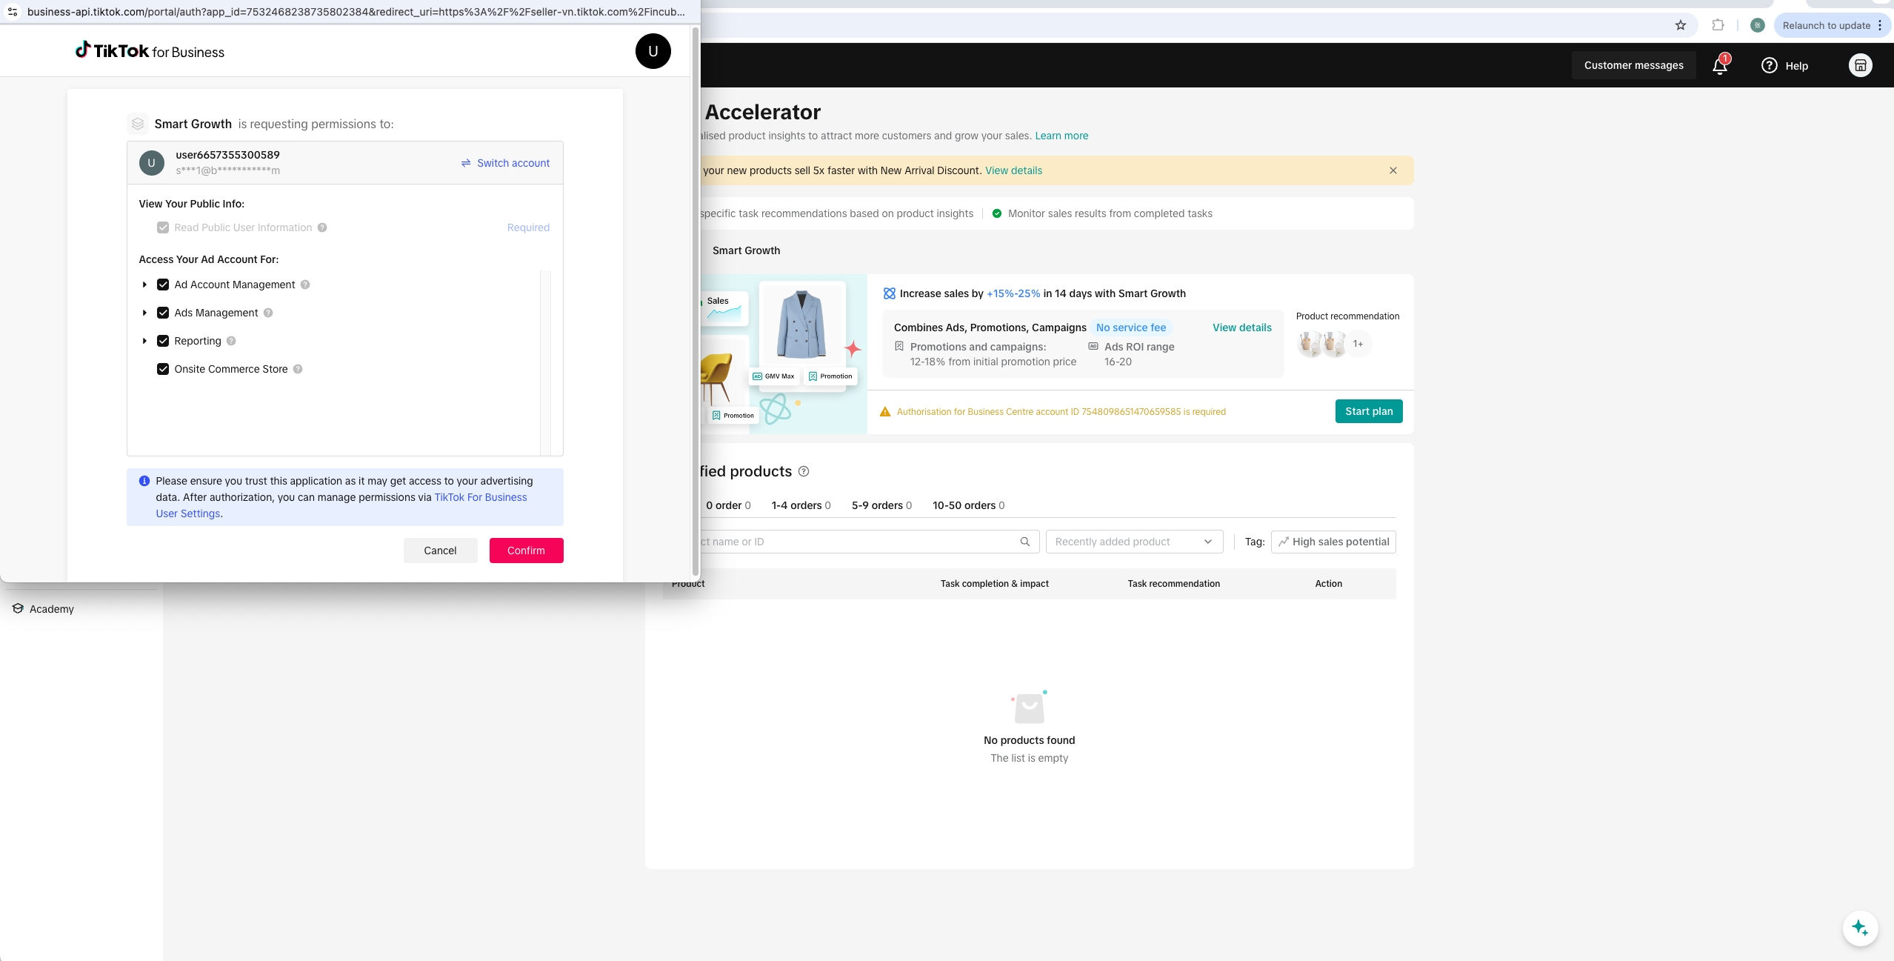Expand Ad Account Management permission tree

[x=144, y=285]
